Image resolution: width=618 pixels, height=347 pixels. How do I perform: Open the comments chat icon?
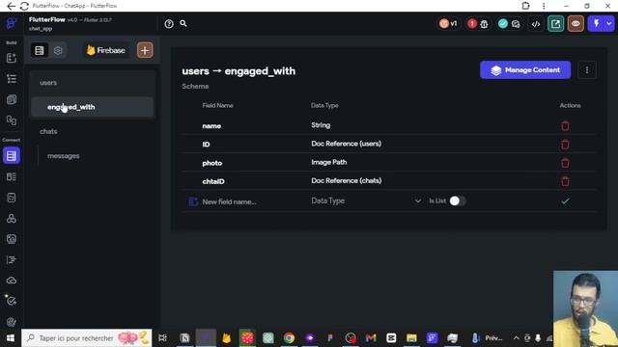(516, 24)
